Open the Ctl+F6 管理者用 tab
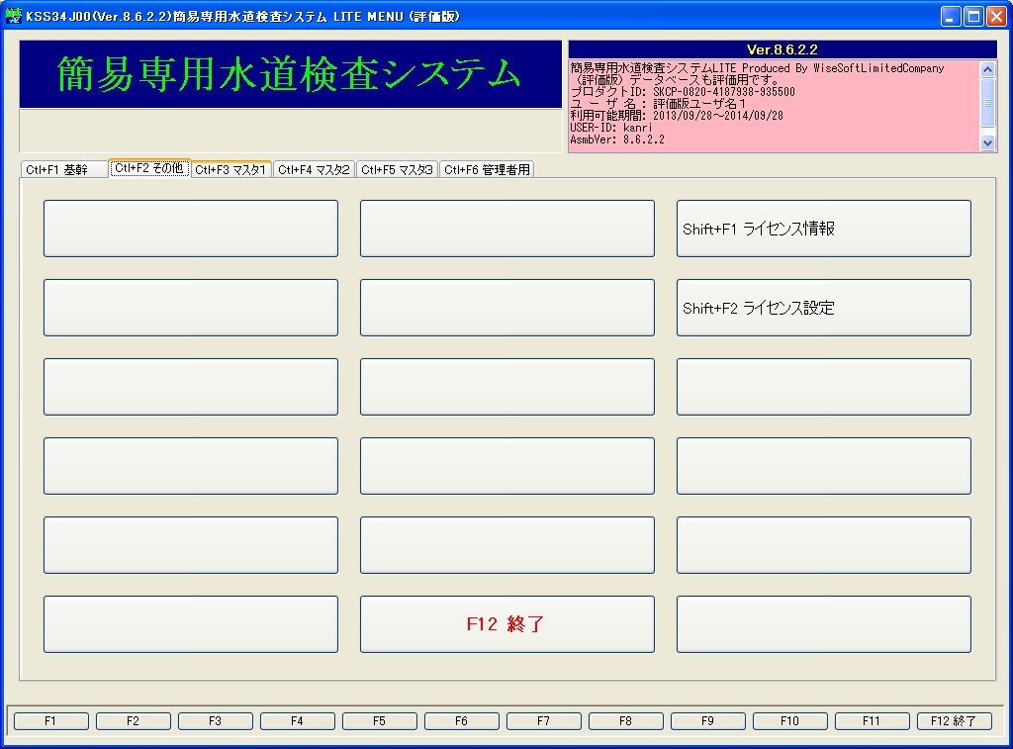 [x=487, y=169]
